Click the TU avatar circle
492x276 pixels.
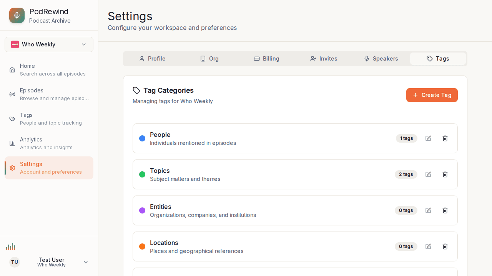tap(14, 262)
